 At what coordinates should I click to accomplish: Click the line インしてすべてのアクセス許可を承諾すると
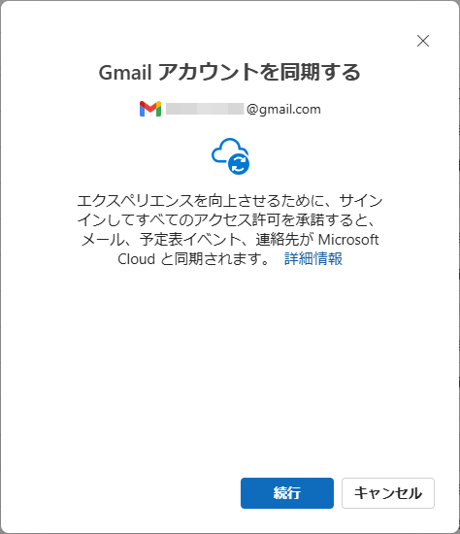[x=226, y=220]
